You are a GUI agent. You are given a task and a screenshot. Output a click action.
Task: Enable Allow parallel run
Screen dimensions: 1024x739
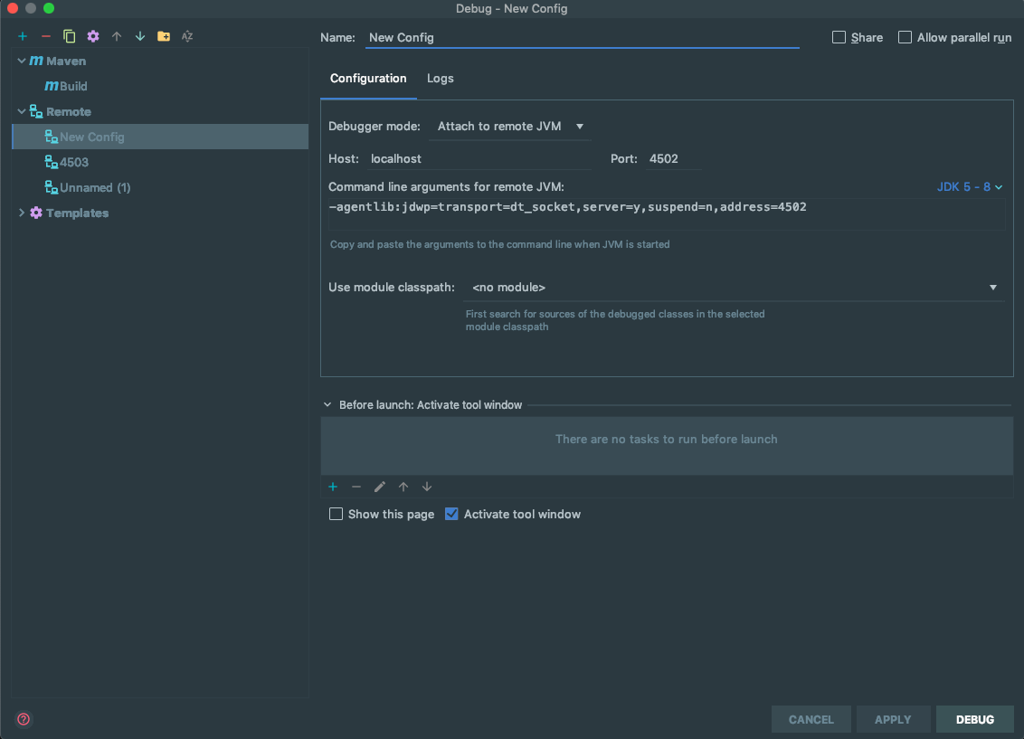click(905, 36)
